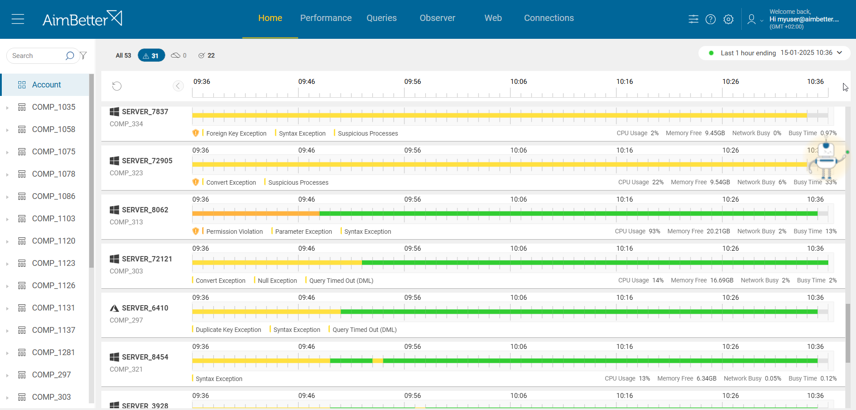Click the refresh timeline icon
Screen dimensions: 856x410
coord(117,86)
